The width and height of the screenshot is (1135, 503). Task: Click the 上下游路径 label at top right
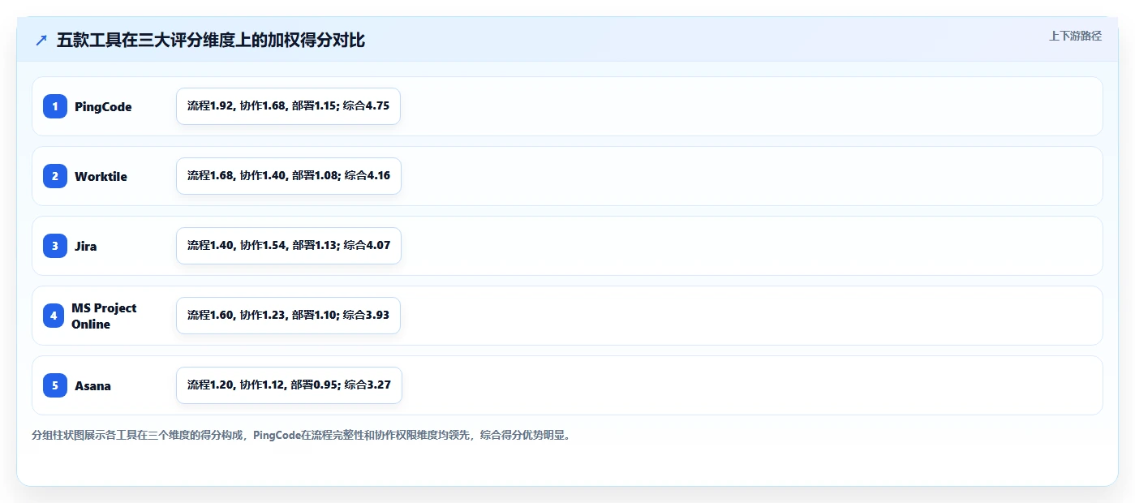(x=1075, y=36)
